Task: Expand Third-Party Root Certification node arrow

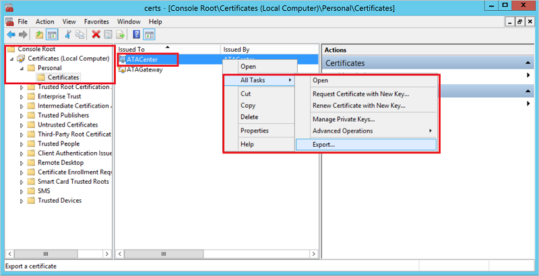Action: tap(22, 135)
